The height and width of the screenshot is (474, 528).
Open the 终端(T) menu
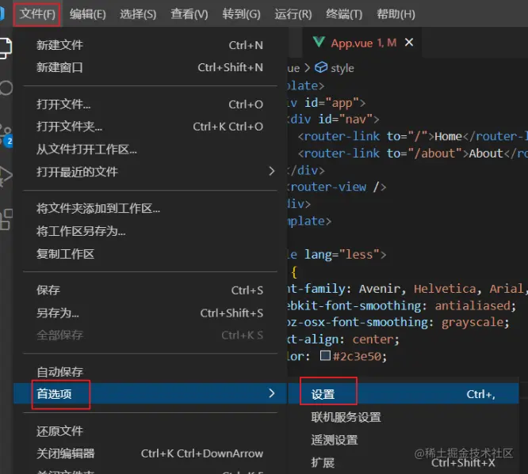tap(344, 14)
